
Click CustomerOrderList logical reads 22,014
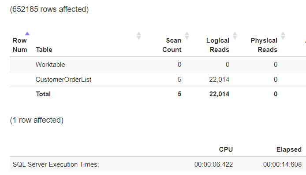click(219, 80)
